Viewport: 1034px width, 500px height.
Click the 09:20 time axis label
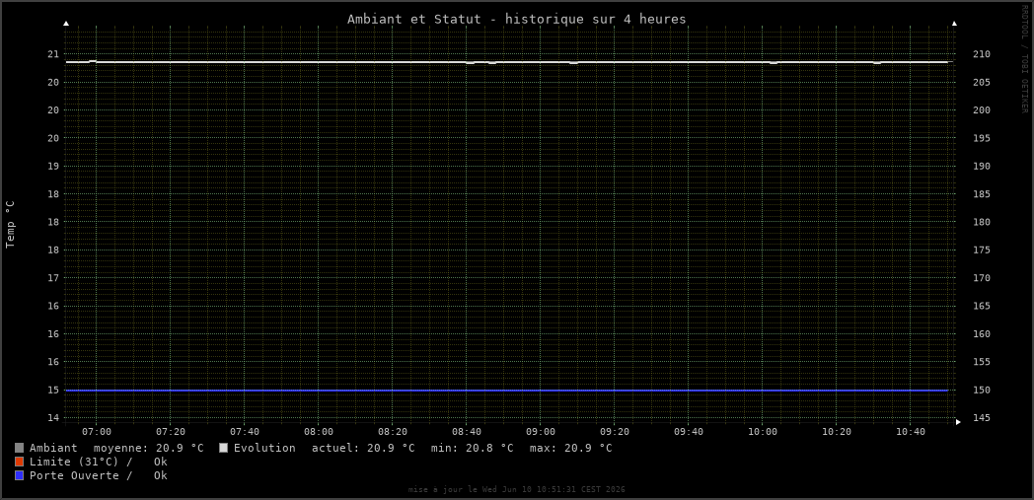point(615,432)
